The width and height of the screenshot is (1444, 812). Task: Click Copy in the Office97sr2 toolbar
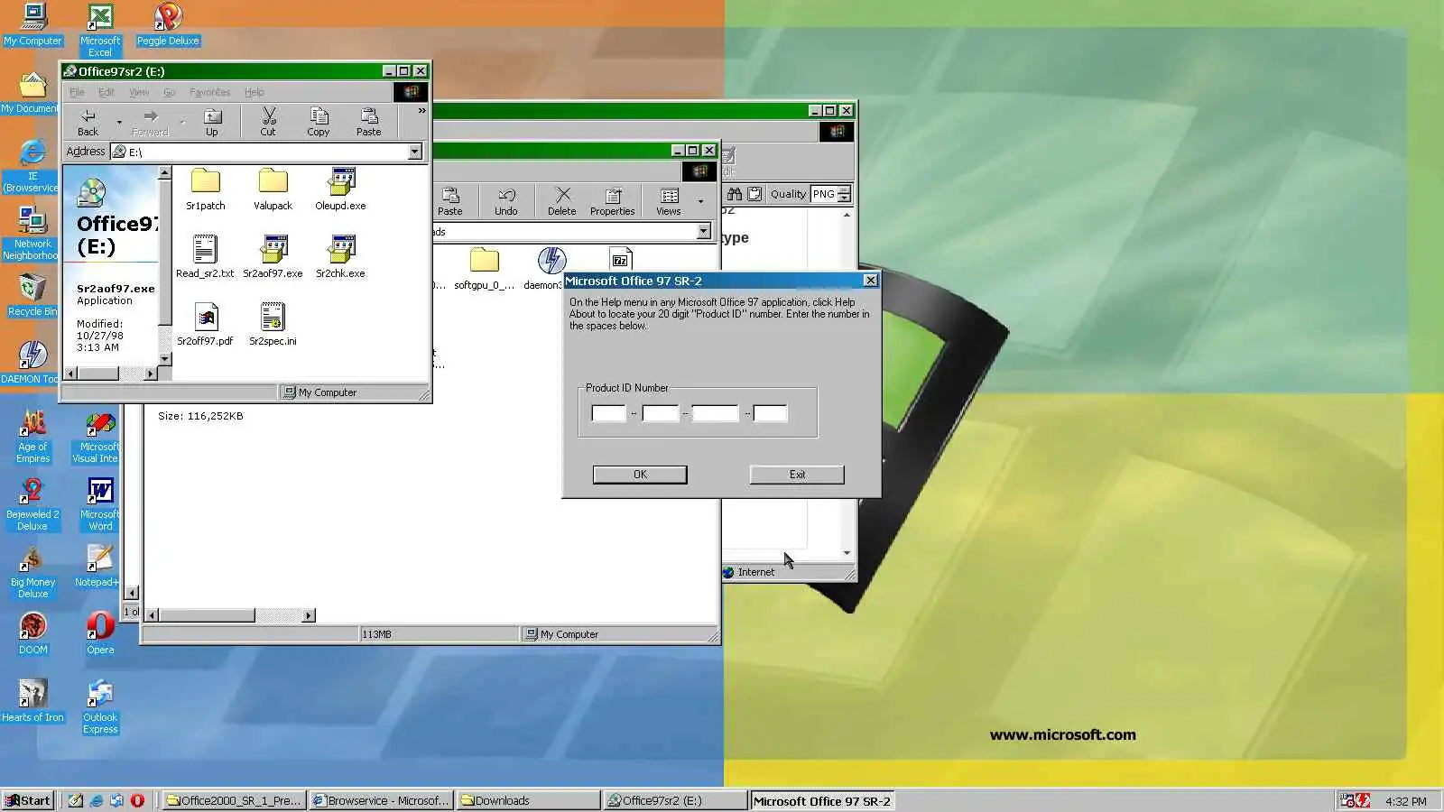[318, 122]
